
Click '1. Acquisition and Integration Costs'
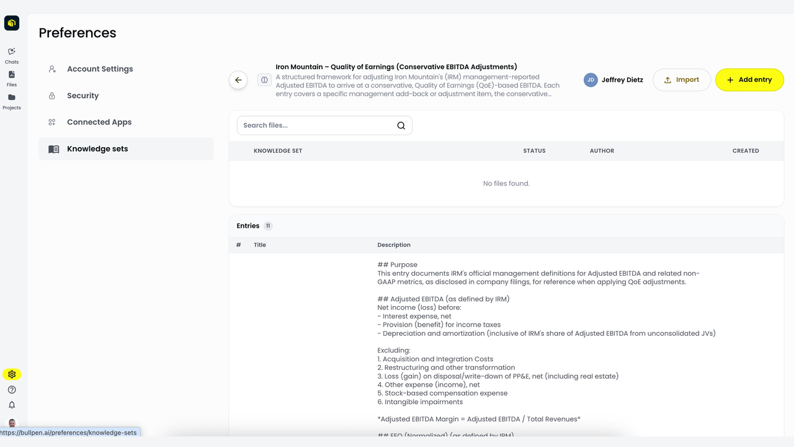point(435,359)
